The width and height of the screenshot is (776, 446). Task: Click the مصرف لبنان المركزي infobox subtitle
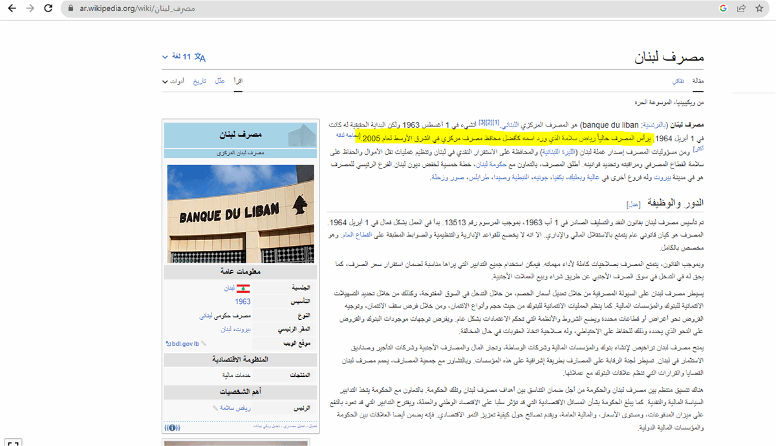[241, 153]
